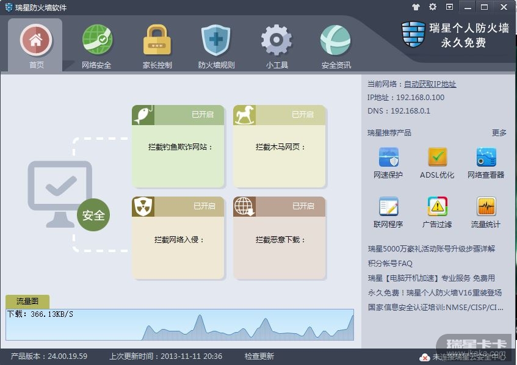Click the 瑞星推荐产品 heading
Image resolution: width=517 pixels, height=365 pixels.
pyautogui.click(x=389, y=132)
